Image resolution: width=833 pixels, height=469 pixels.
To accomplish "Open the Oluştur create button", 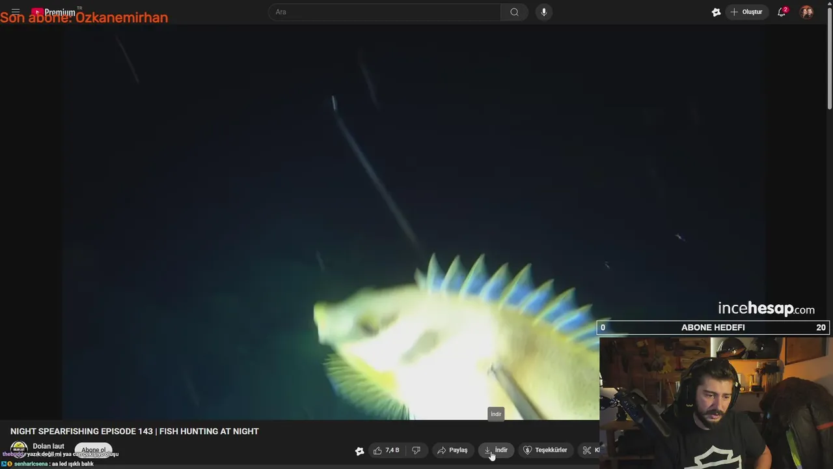I will coord(747,12).
